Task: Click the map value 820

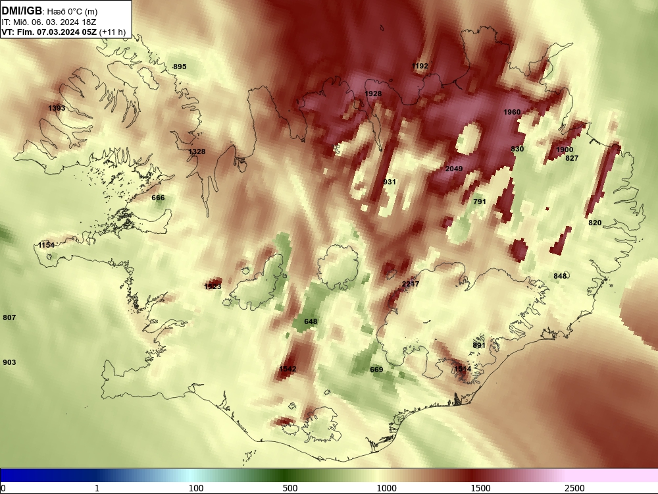Action: (595, 223)
